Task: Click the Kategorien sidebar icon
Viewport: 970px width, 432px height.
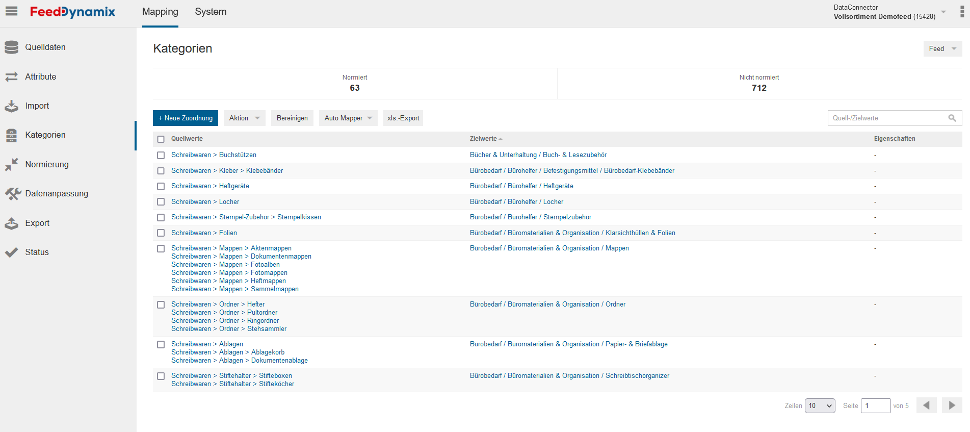Action: 11,135
